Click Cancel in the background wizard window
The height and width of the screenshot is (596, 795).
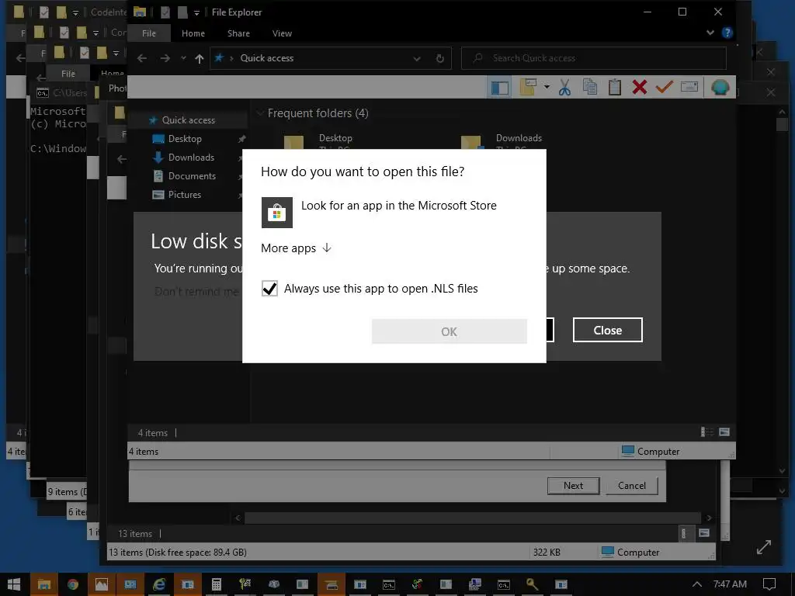pyautogui.click(x=632, y=486)
